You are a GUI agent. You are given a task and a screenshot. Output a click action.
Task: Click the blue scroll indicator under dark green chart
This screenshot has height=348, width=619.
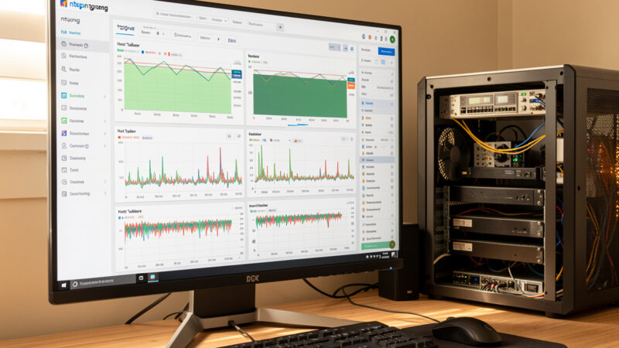298,125
